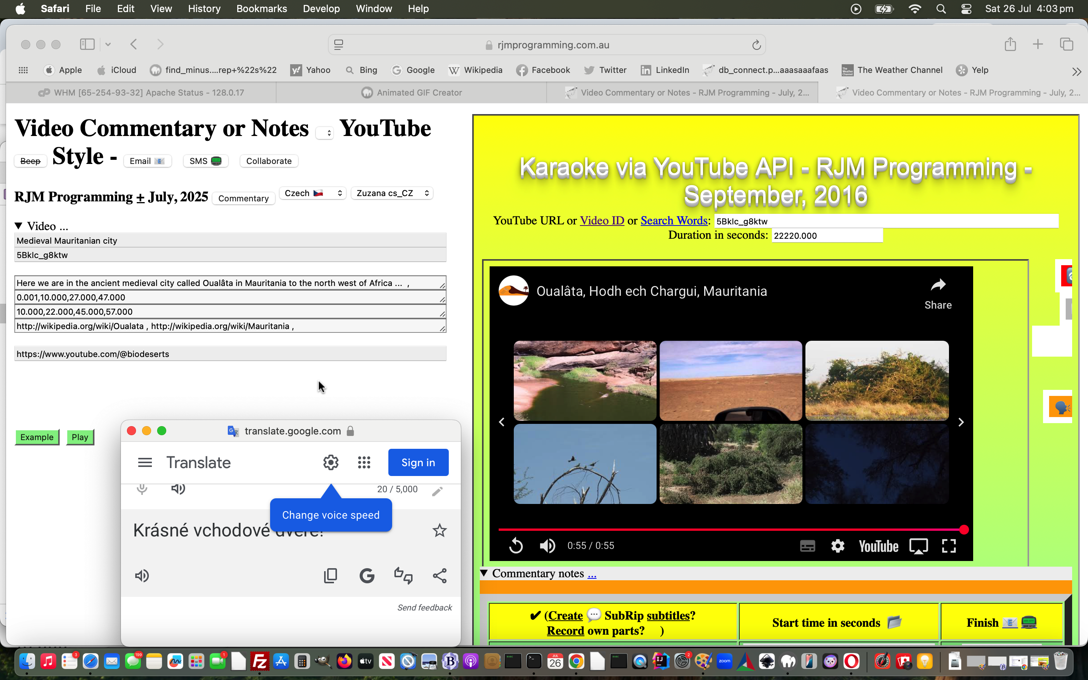The width and height of the screenshot is (1088, 680).
Task: Click the SMS button
Action: point(206,161)
